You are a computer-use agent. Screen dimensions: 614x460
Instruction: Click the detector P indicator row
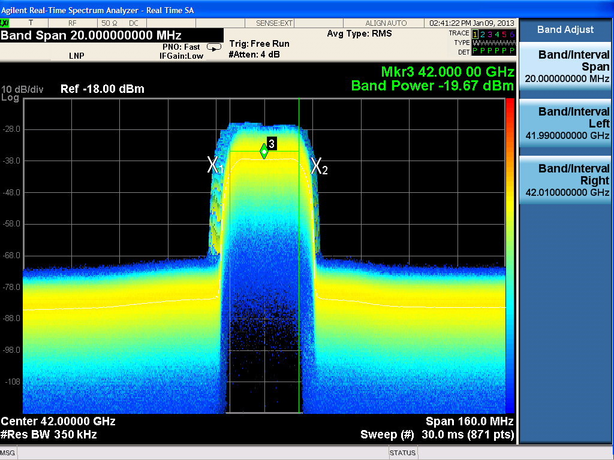pyautogui.click(x=493, y=52)
